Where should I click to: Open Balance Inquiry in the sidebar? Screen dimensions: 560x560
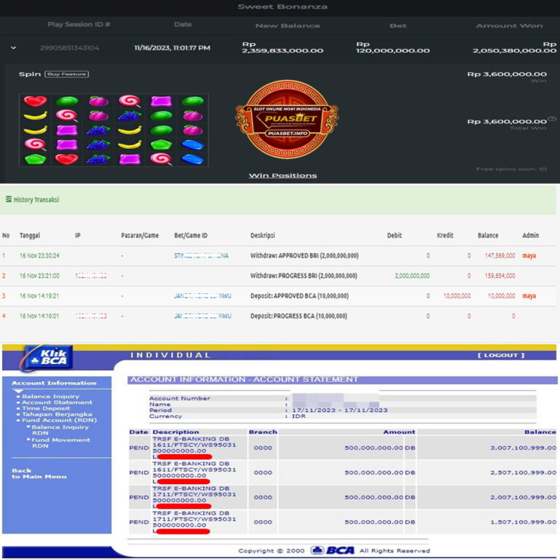(51, 397)
